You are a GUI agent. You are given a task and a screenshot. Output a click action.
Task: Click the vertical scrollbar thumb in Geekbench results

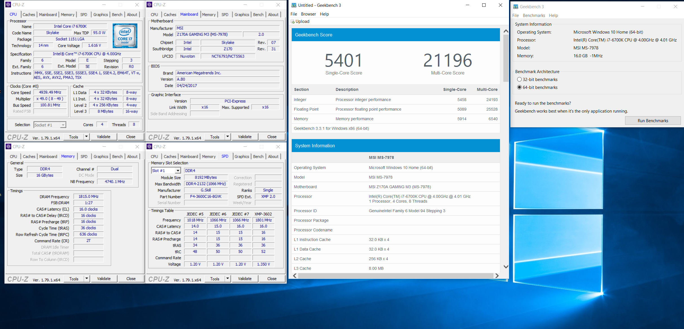pyautogui.click(x=506, y=58)
